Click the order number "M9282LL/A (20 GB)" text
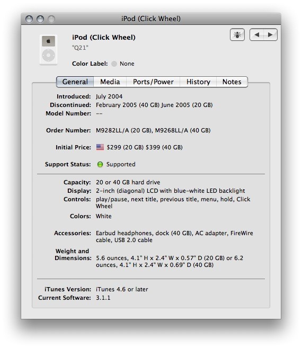 point(123,130)
